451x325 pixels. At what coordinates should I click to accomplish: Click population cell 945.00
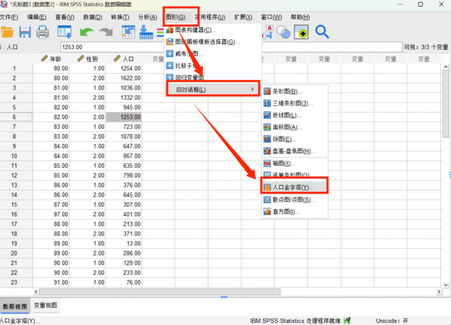tap(123, 107)
